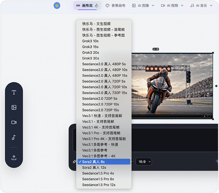Select the Image tool in the sidebar
Image resolution: width=219 pixels, height=193 pixels.
[14, 107]
